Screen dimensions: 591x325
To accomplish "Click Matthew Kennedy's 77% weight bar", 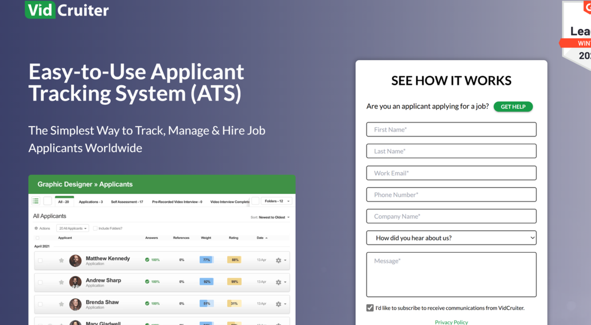I will tap(207, 260).
